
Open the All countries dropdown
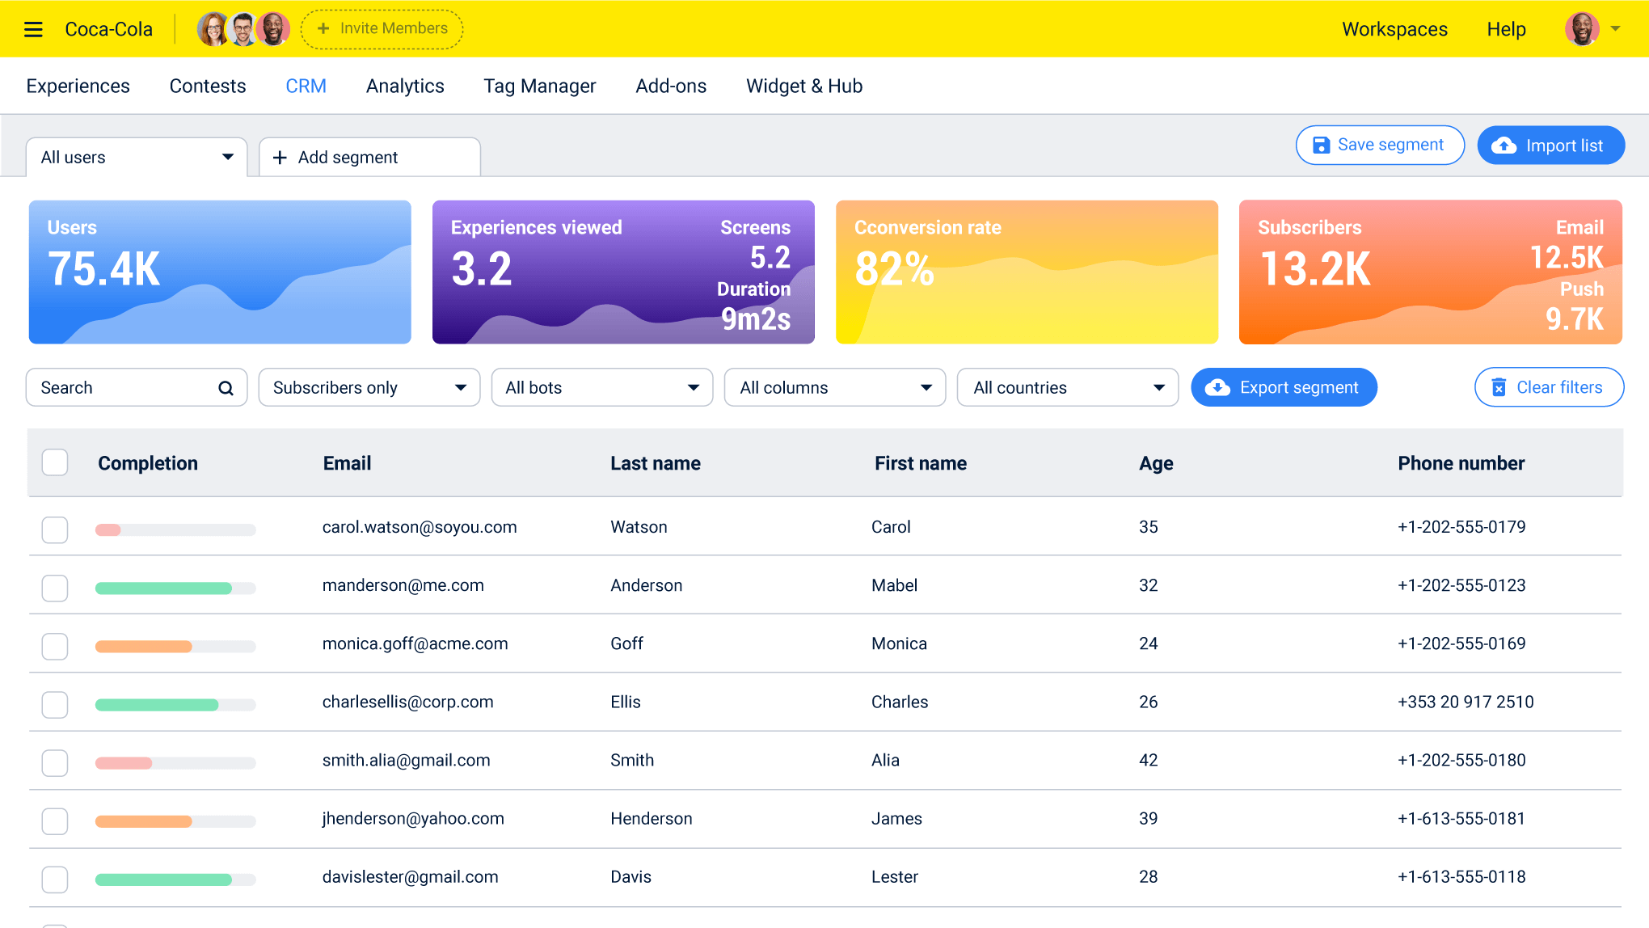coord(1067,387)
